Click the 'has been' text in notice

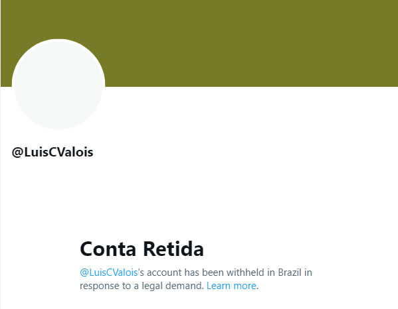click(x=205, y=273)
